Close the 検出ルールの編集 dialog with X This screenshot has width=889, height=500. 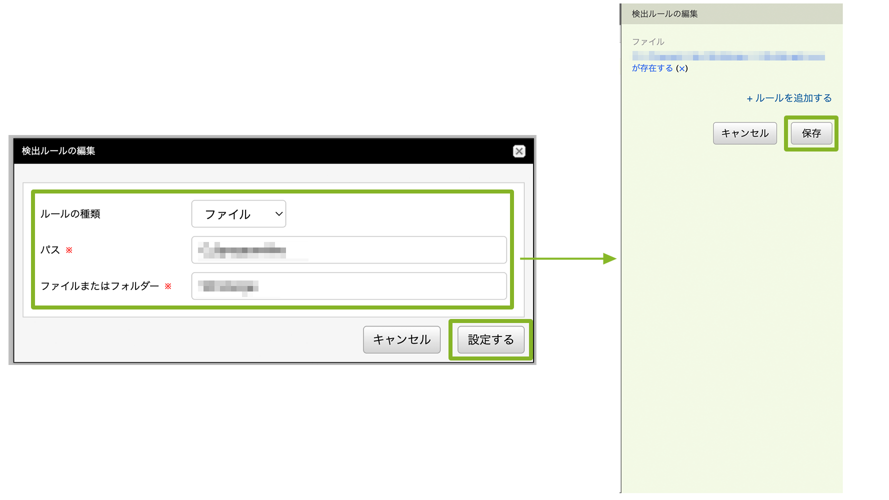(519, 151)
